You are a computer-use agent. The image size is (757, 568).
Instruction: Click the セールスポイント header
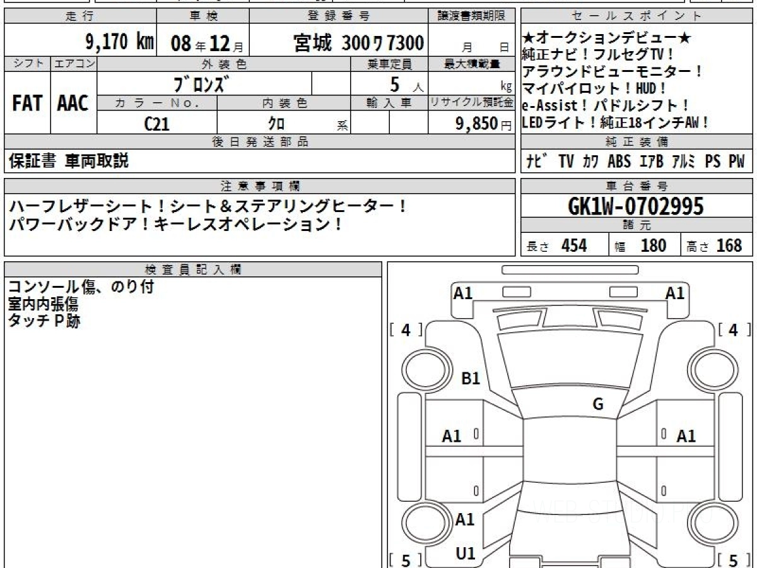637,16
